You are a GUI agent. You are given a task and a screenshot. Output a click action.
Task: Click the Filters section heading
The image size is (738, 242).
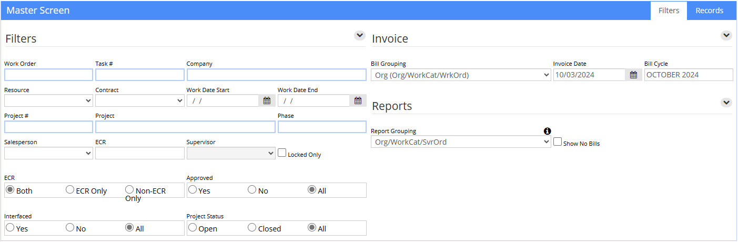click(x=21, y=38)
